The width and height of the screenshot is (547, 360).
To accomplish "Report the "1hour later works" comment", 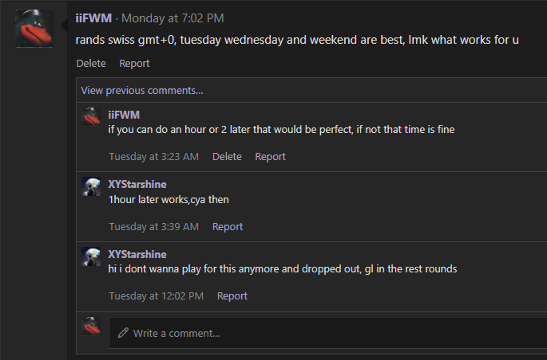I will click(x=228, y=226).
